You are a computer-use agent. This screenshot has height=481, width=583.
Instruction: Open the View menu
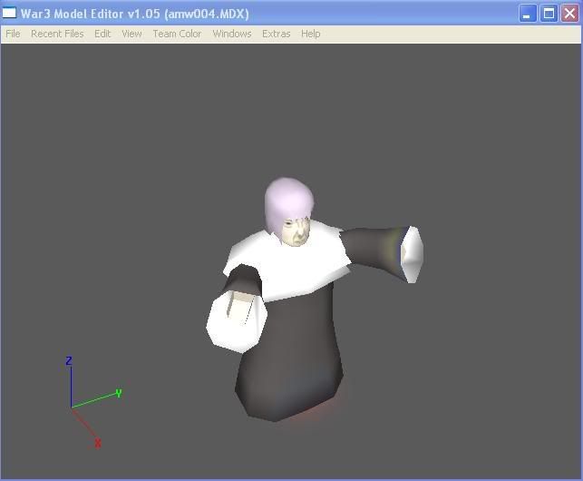(131, 34)
